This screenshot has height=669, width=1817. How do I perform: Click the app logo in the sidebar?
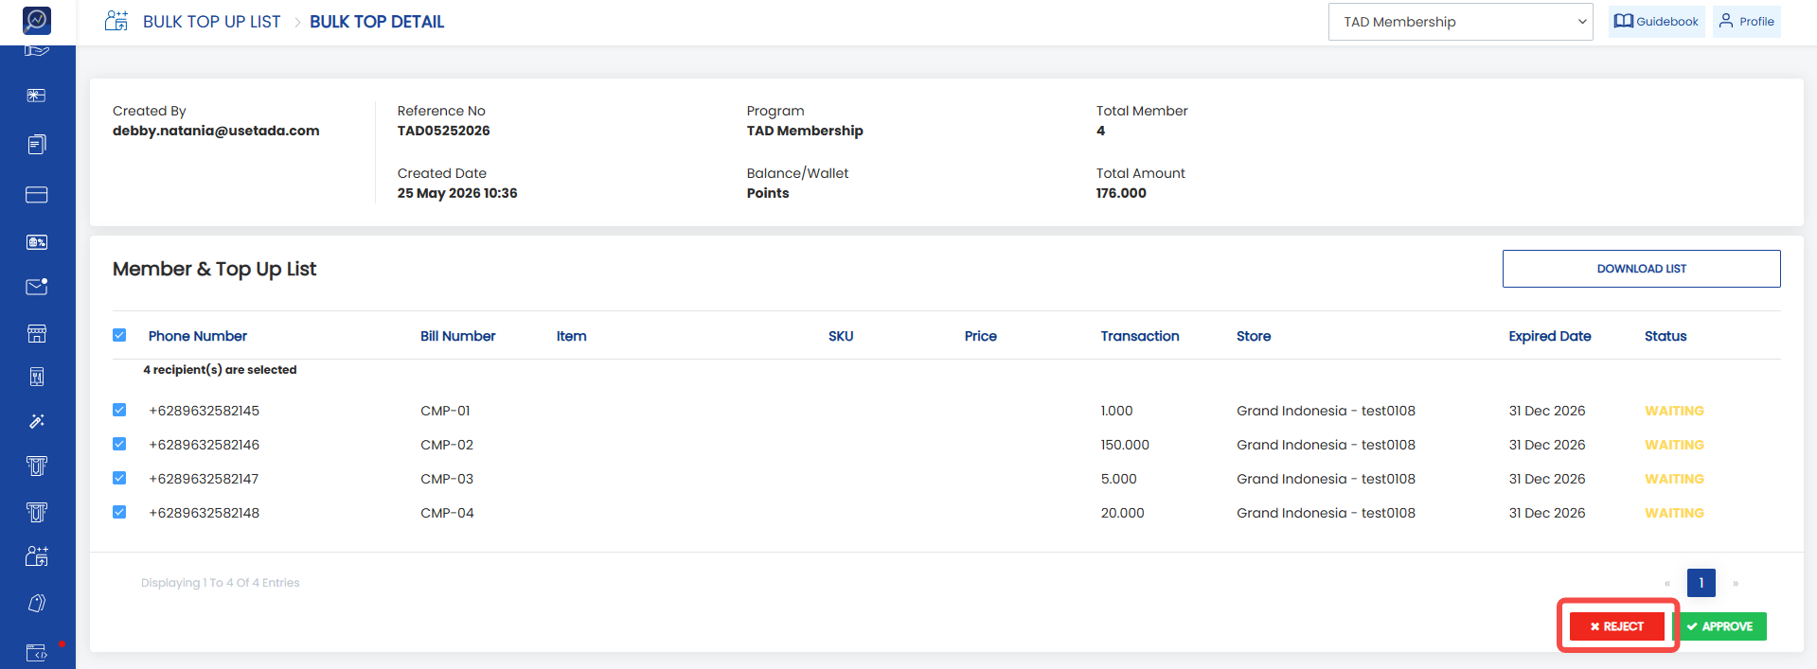(x=37, y=20)
